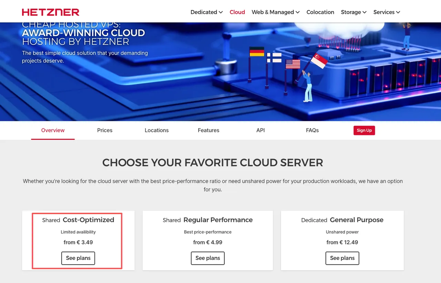Expand the Dedicated dropdown menu
The image size is (441, 283).
coord(206,12)
